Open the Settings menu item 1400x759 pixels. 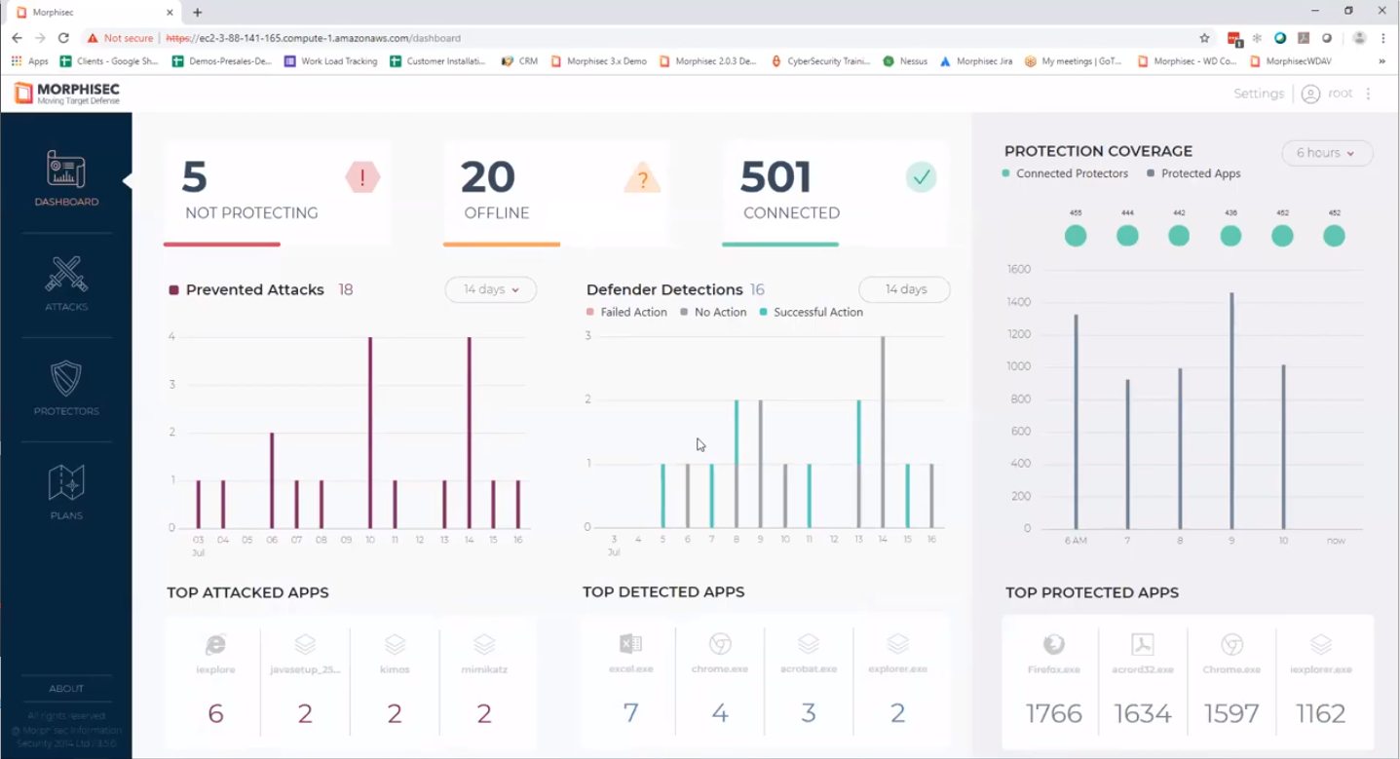click(1259, 94)
